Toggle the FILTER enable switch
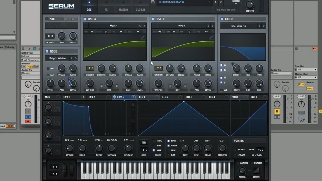This screenshot has width=322, height=181. coord(222,19)
